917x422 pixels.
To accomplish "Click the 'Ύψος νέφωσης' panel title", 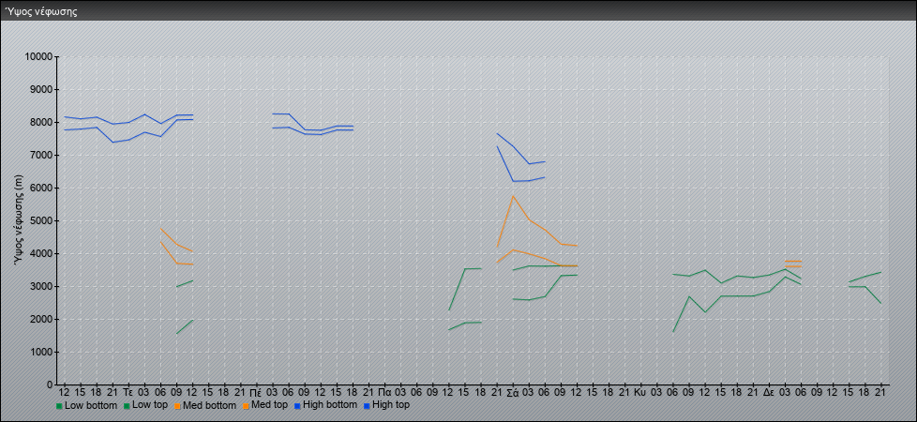I will 40,11.
